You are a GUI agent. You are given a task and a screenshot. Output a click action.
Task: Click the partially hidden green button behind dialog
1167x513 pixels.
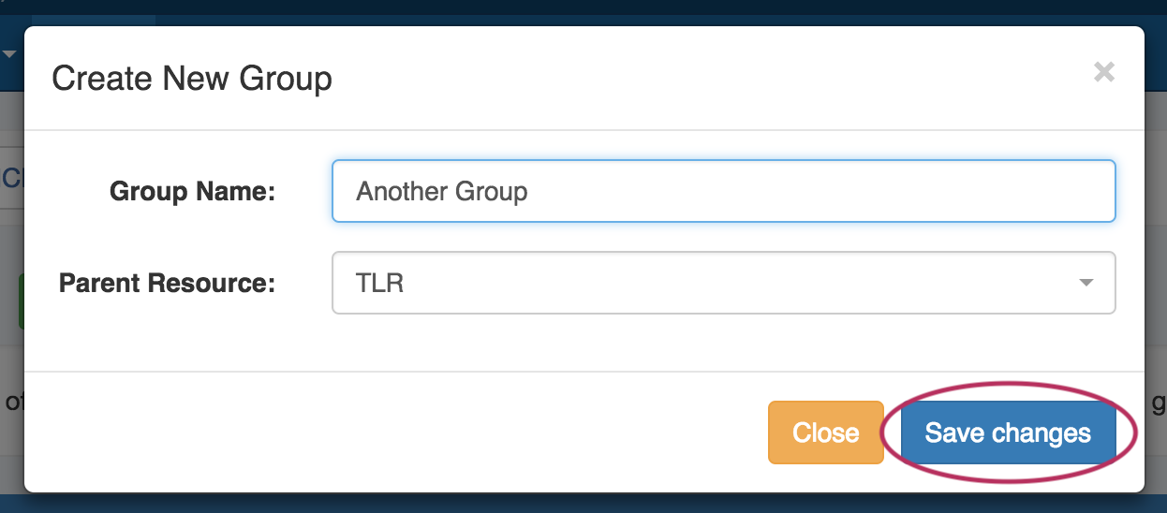coord(20,301)
